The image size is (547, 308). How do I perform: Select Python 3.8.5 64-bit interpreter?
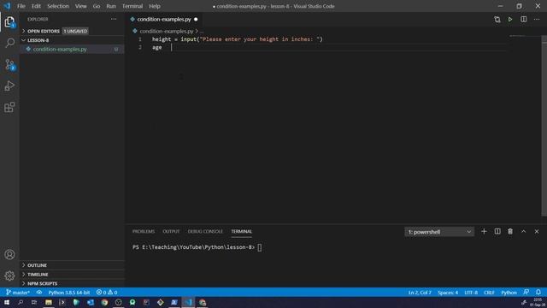coord(69,293)
